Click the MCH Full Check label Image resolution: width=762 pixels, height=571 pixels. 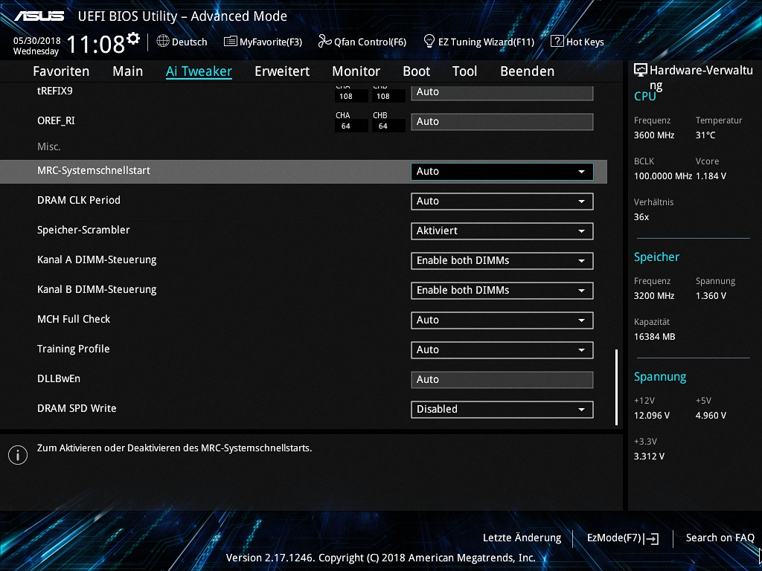(74, 319)
